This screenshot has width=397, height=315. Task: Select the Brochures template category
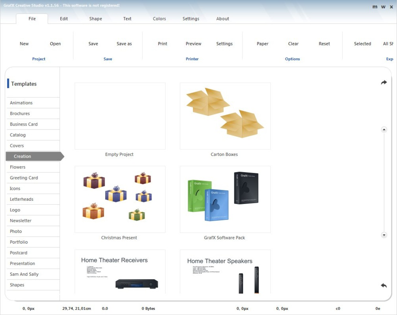[33, 113]
